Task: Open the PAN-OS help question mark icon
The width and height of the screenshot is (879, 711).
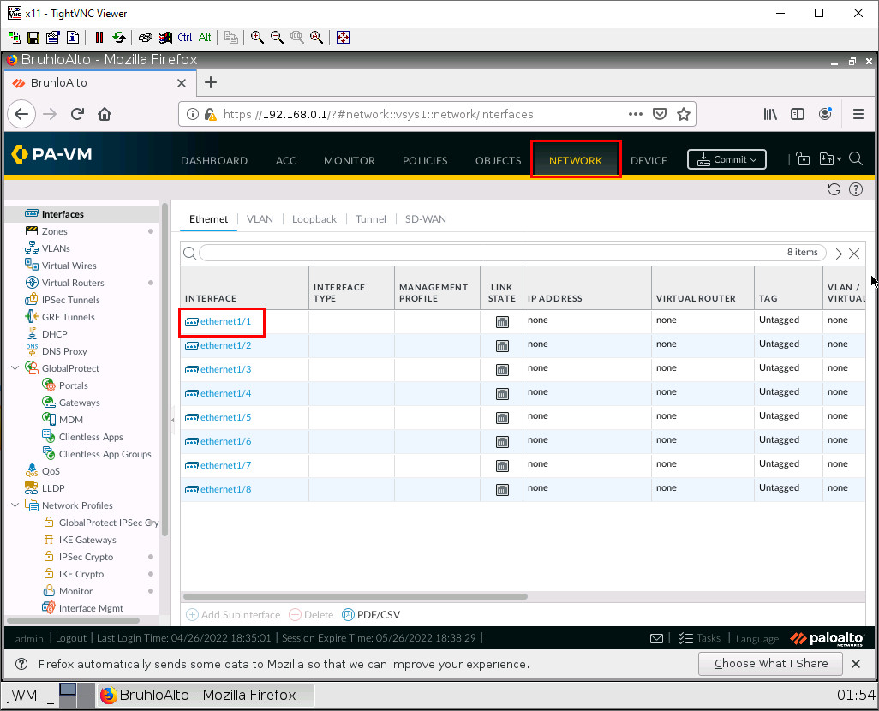Action: pyautogui.click(x=855, y=189)
